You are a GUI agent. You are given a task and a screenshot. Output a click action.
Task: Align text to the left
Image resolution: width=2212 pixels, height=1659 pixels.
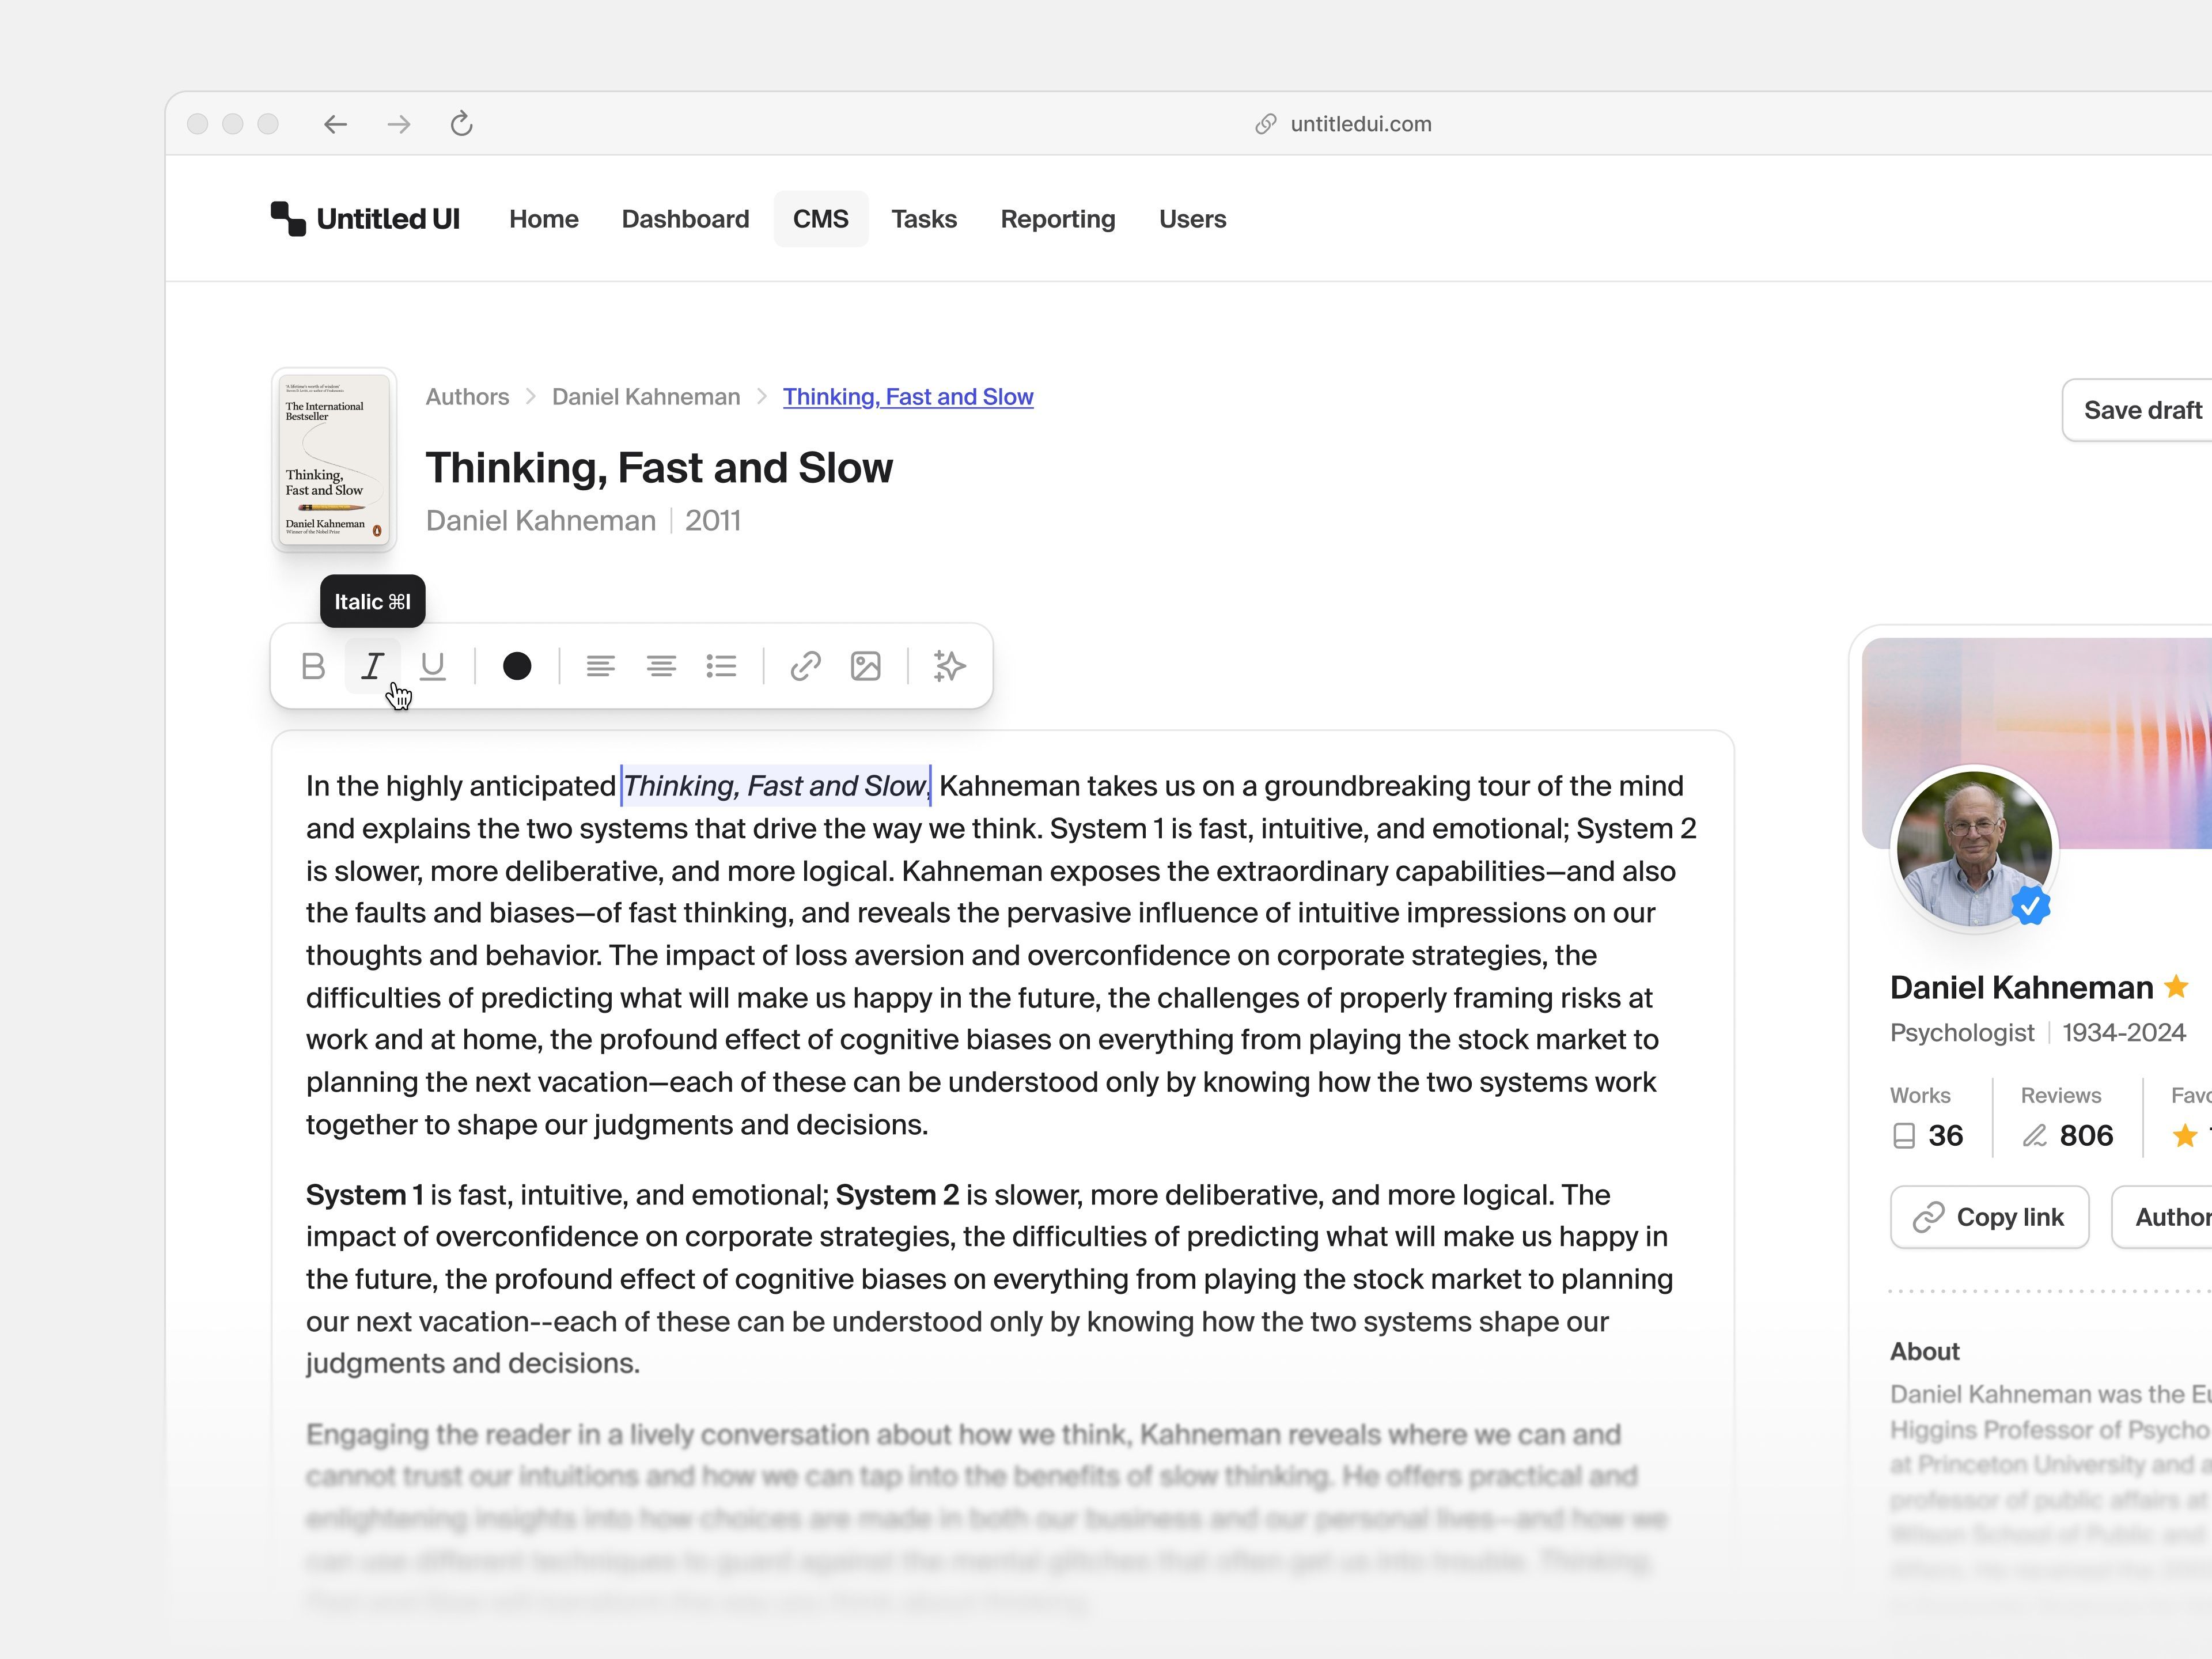600,666
